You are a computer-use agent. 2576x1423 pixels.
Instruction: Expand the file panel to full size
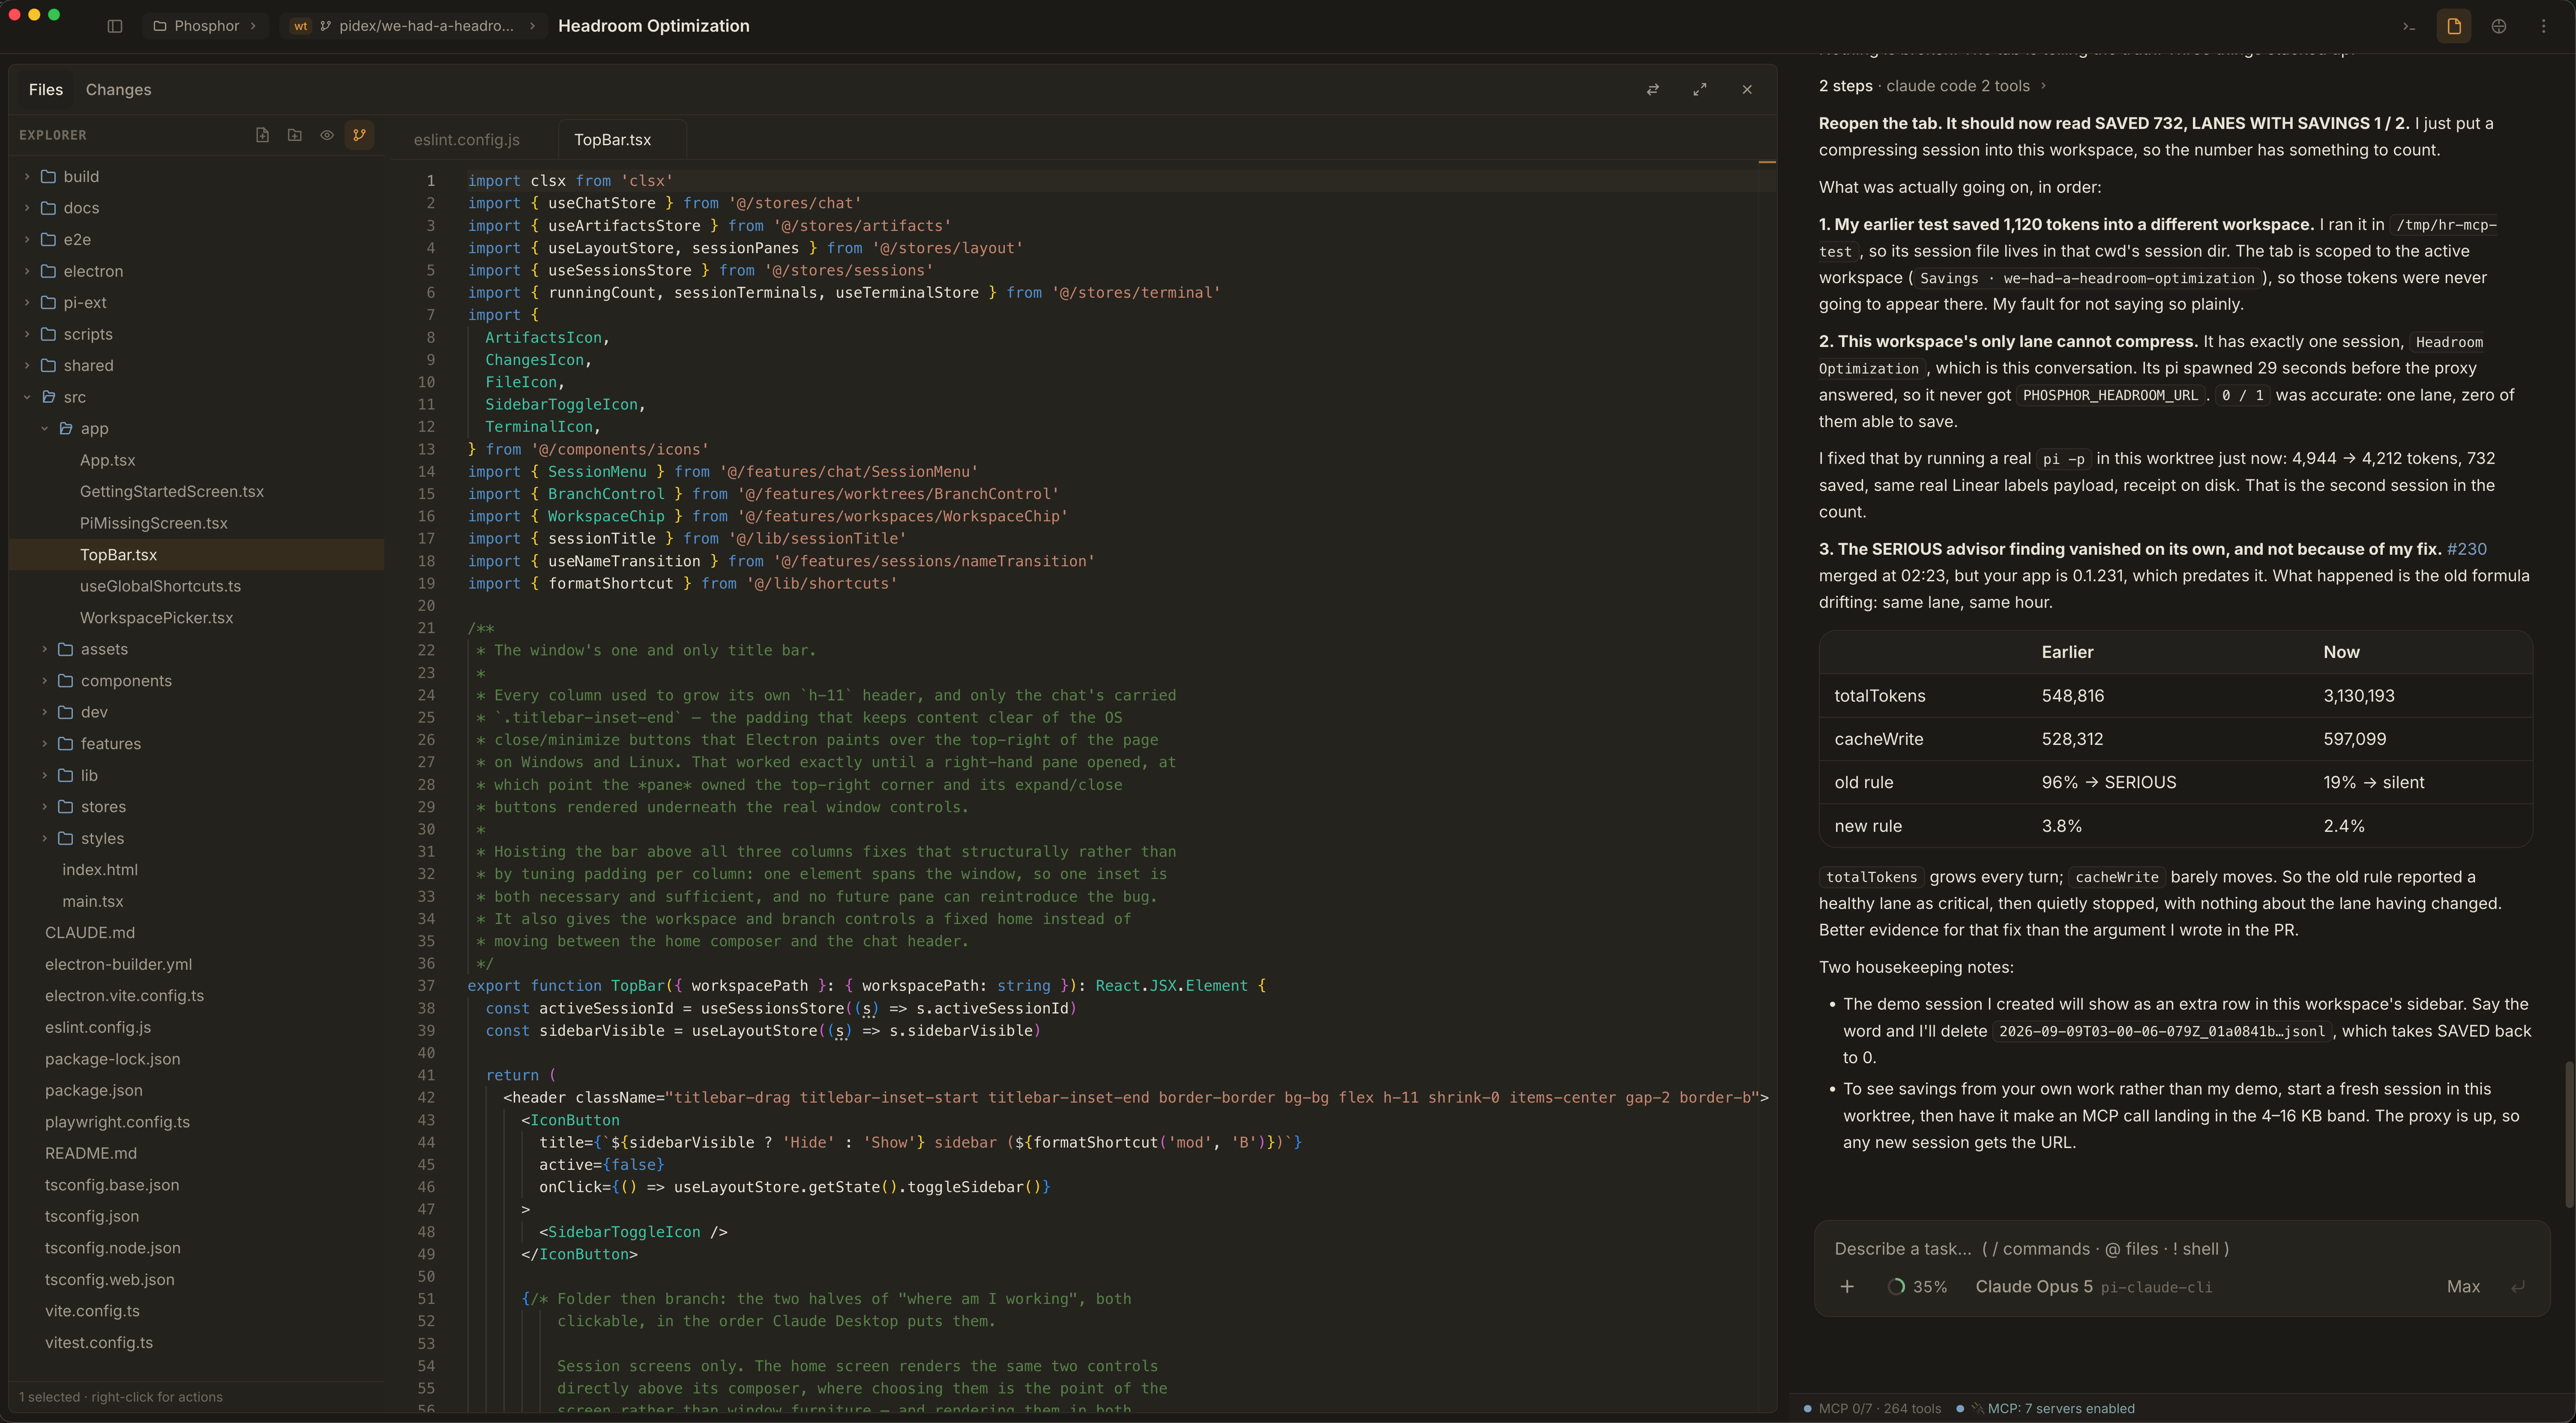[x=1700, y=90]
